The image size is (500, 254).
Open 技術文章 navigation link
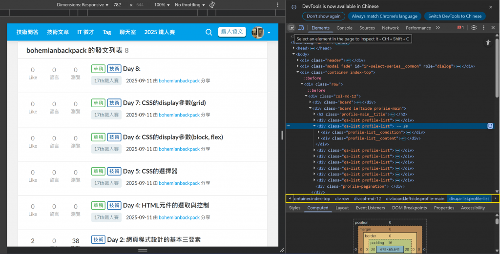58,32
